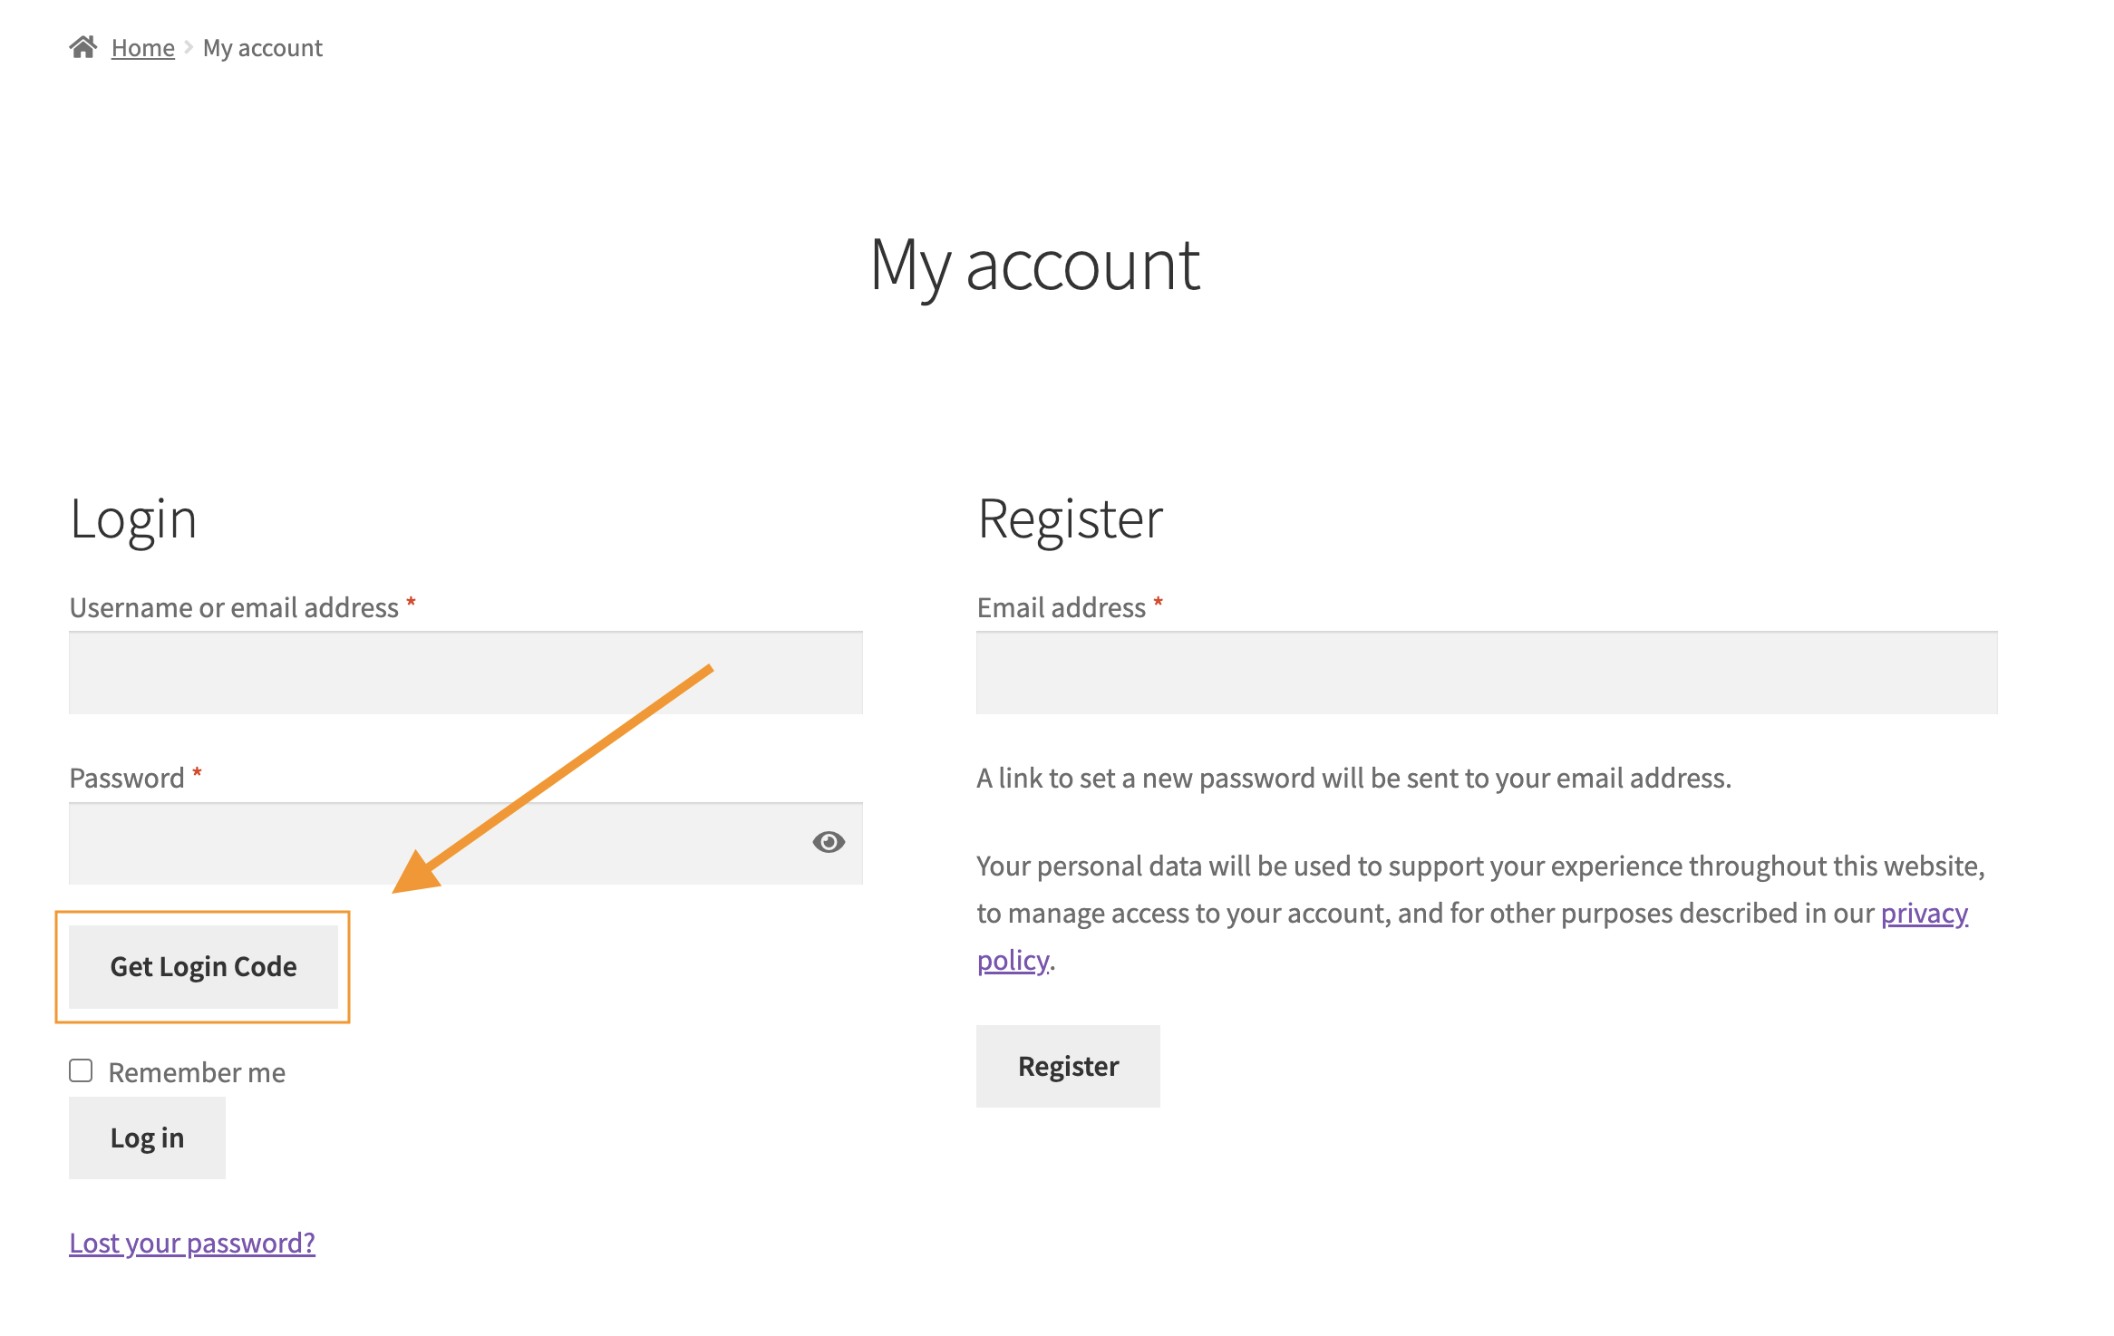Click the Login section heading
The width and height of the screenshot is (2114, 1336).
pyautogui.click(x=132, y=518)
